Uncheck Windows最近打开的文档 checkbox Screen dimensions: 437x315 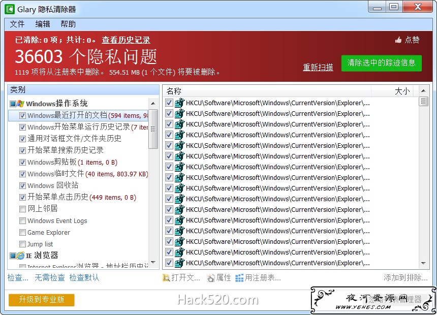click(22, 116)
